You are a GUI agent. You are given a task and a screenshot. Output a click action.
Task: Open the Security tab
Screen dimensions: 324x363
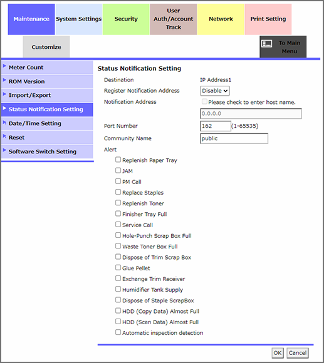coord(126,19)
